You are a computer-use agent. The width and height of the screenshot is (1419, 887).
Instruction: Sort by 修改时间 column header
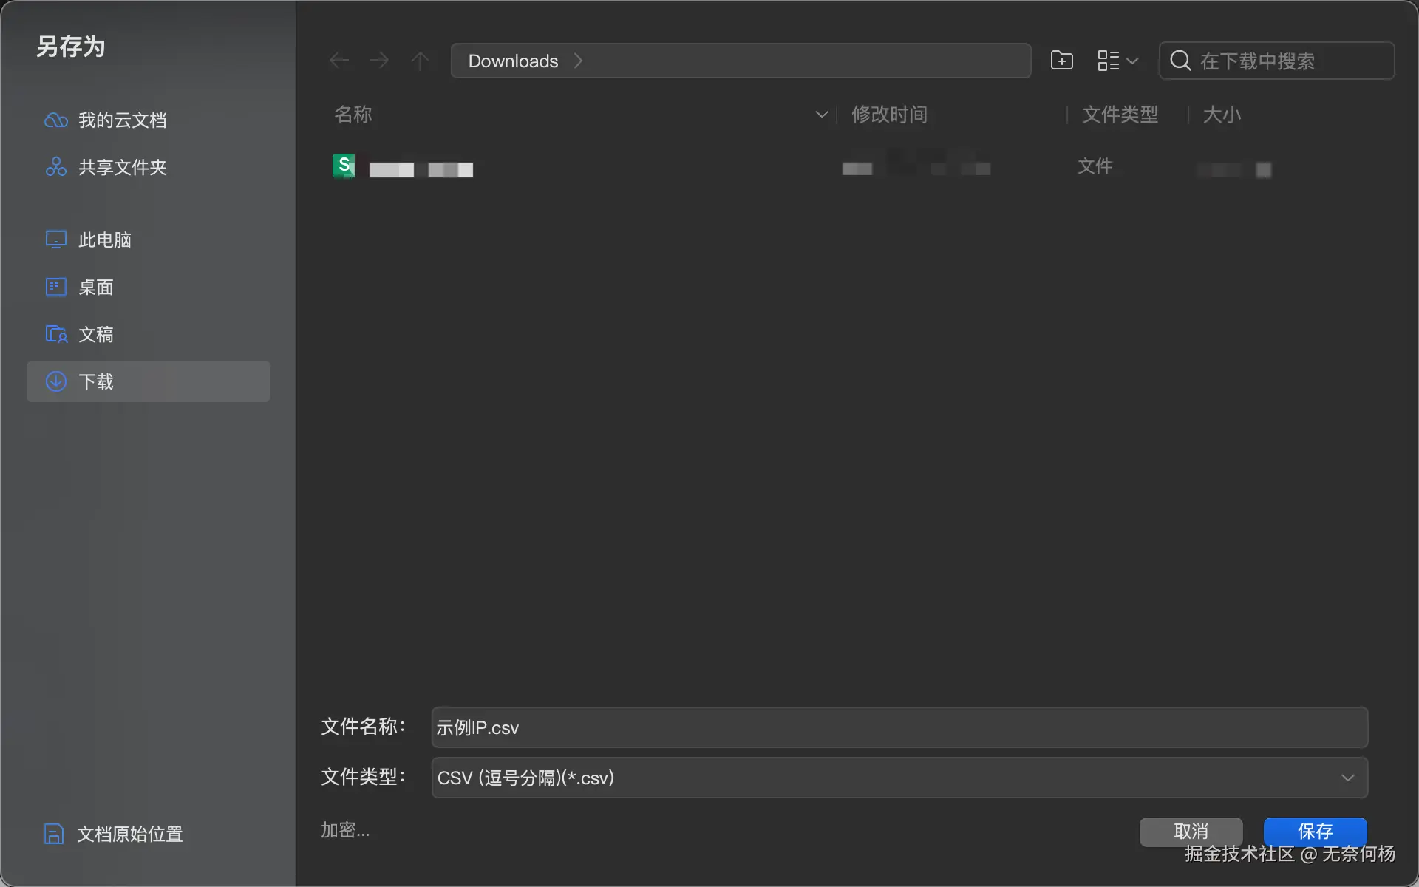(x=889, y=115)
